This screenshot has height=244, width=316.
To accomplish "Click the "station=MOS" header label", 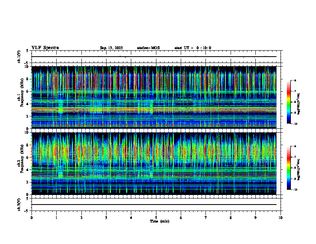I will (148, 48).
